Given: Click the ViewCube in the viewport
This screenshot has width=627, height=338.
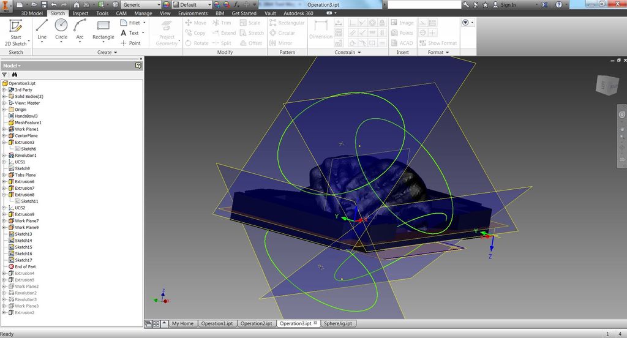Looking at the screenshot, I should (x=607, y=85).
